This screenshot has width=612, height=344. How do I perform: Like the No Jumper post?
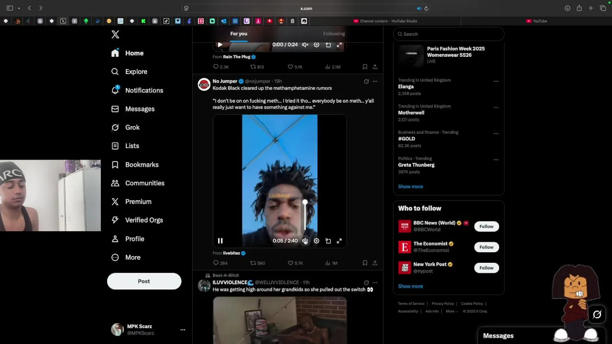pyautogui.click(x=295, y=263)
